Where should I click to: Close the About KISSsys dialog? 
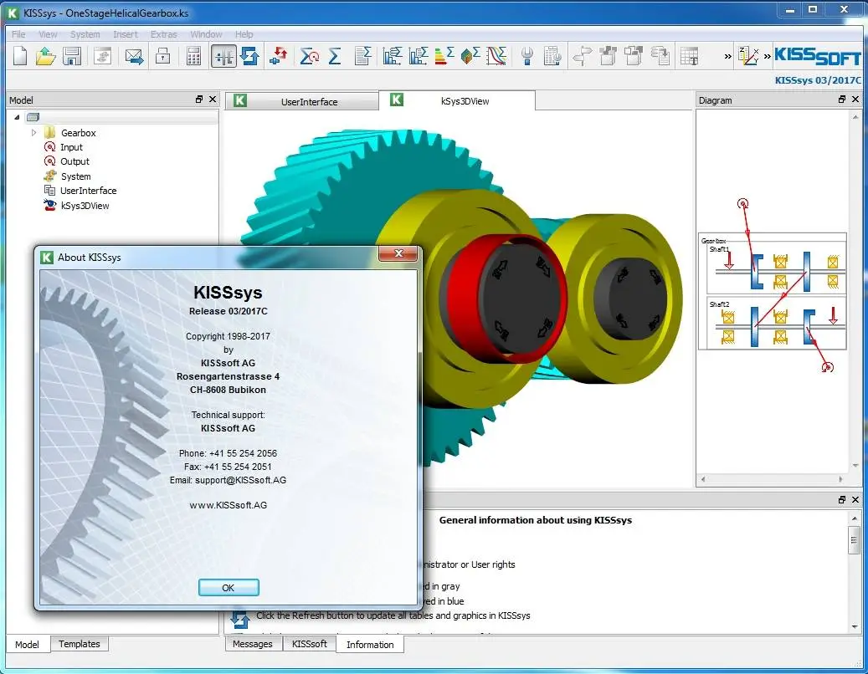pos(398,253)
